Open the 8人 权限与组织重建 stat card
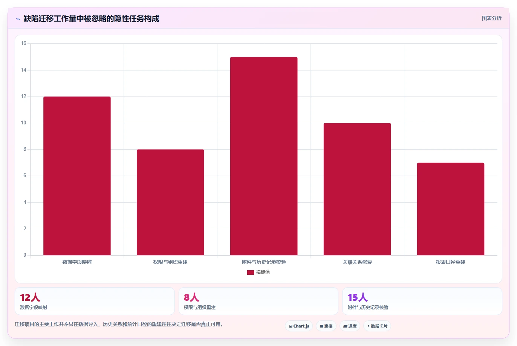This screenshot has height=346, width=517. coord(258,301)
